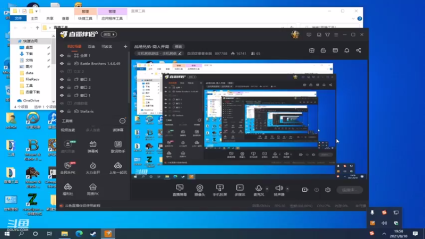Click the record video camera icon
This screenshot has height=239, width=425.
click(305, 190)
